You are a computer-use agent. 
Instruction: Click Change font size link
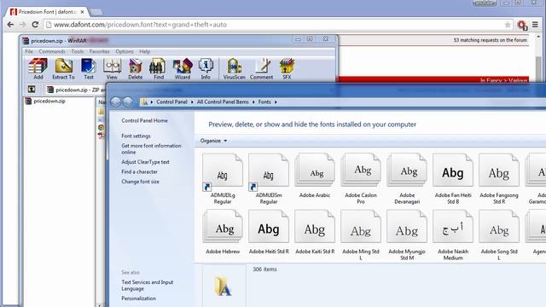(140, 182)
